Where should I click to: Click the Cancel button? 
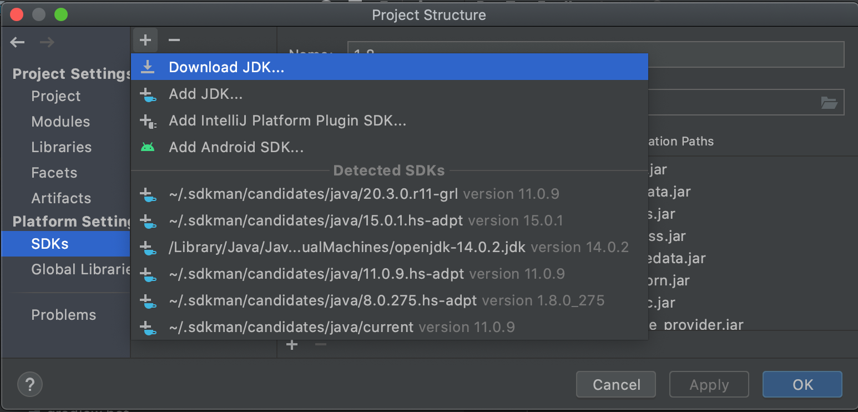pyautogui.click(x=616, y=384)
